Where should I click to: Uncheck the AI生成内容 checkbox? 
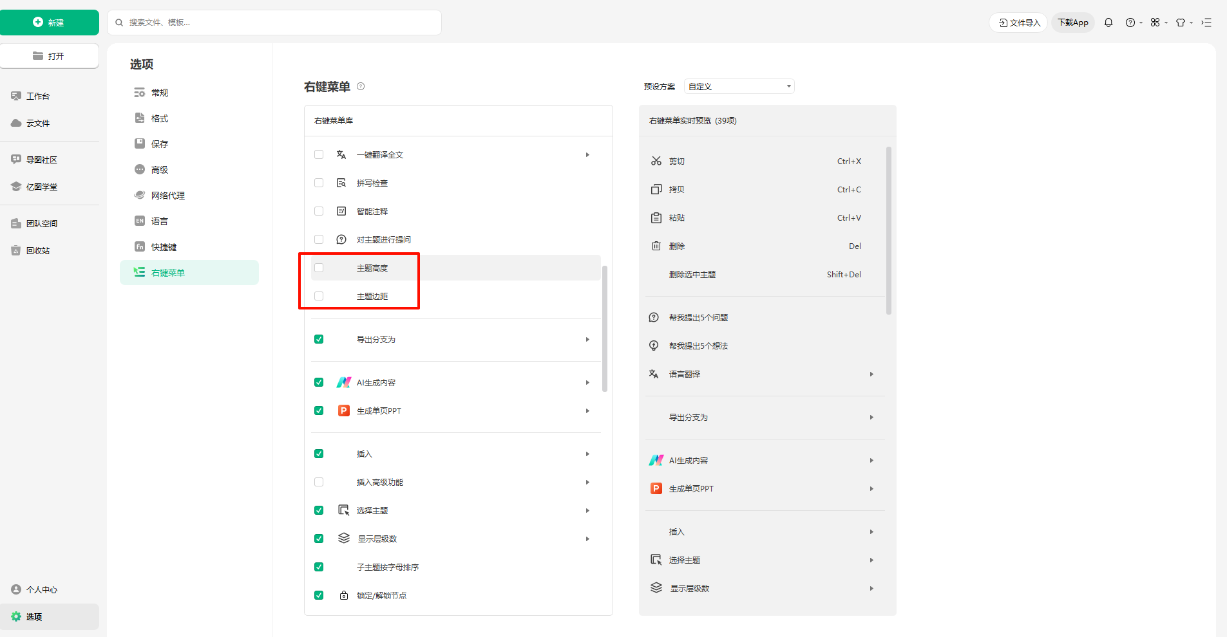click(x=319, y=382)
